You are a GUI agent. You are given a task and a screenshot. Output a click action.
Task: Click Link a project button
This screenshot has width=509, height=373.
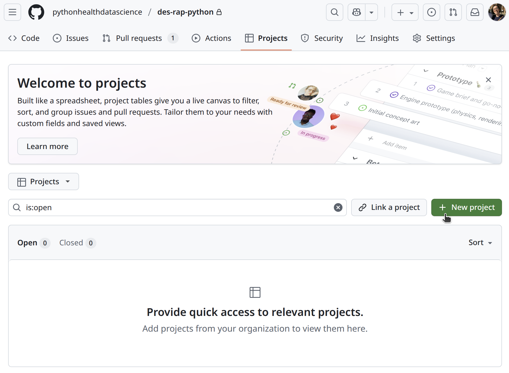[389, 207]
